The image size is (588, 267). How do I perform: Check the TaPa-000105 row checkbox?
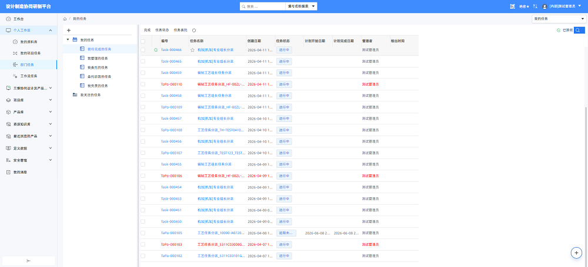pyautogui.click(x=143, y=233)
